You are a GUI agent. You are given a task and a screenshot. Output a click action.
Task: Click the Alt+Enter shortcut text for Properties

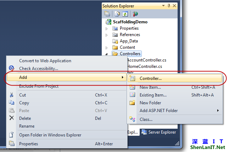coord(104,144)
